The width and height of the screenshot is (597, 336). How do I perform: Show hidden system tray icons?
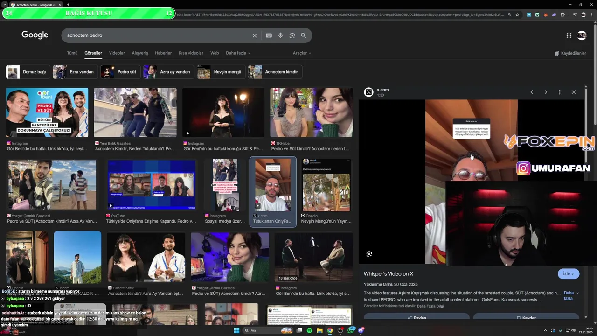pos(545,330)
